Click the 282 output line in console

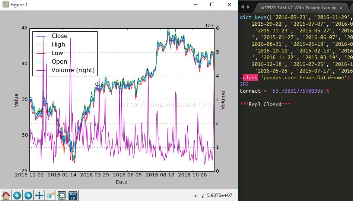click(x=244, y=84)
